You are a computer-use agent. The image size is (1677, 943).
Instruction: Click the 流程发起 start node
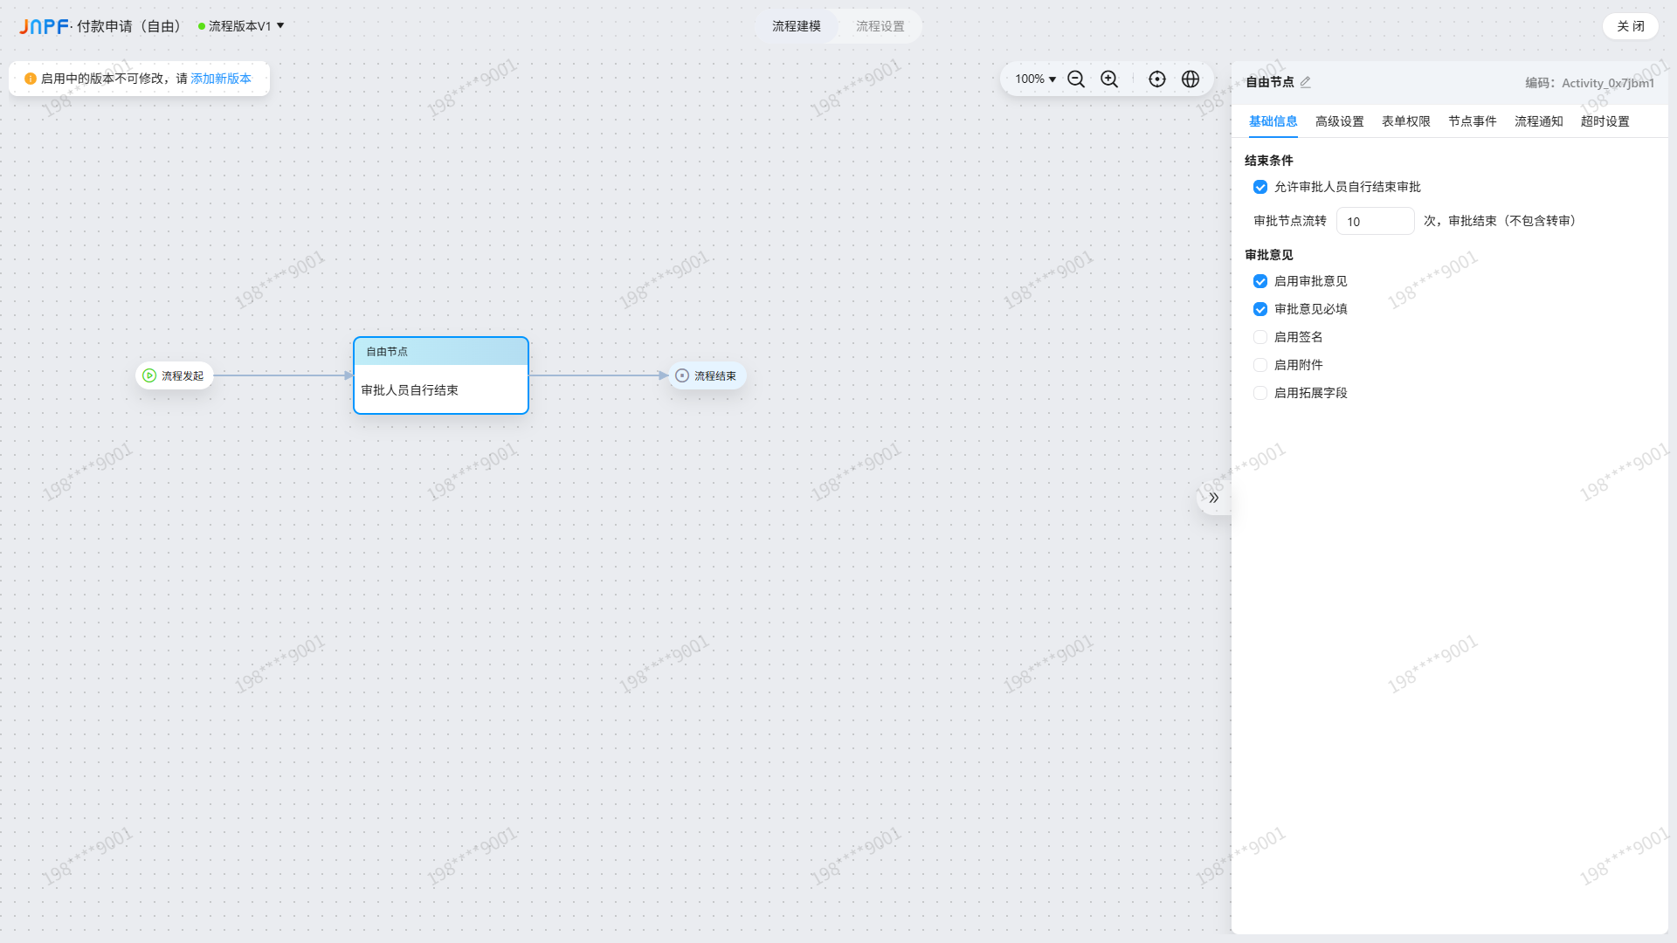click(175, 375)
